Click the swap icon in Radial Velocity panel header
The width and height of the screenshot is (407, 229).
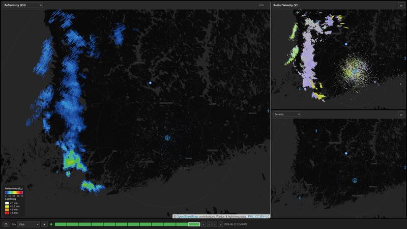pos(401,5)
